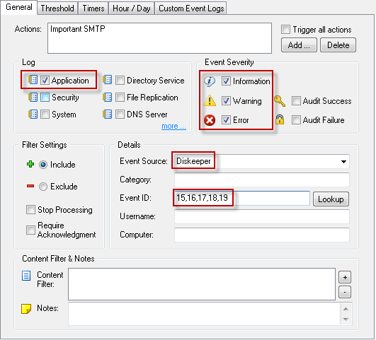Click the Audit Success key icon
376x340 pixels.
tap(280, 101)
